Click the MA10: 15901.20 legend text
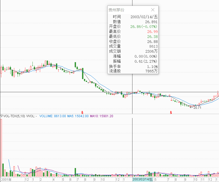This screenshot has width=219, height=182. [102, 116]
